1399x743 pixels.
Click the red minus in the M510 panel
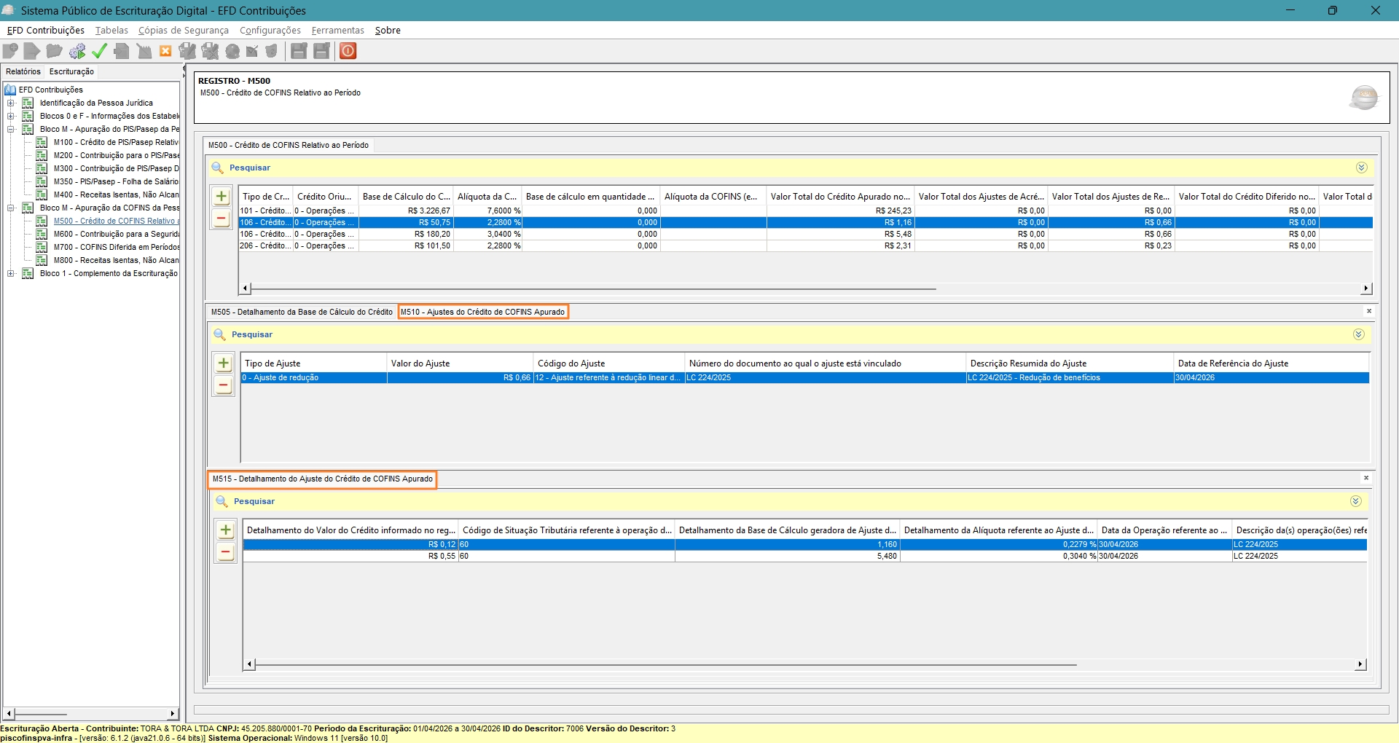point(224,385)
